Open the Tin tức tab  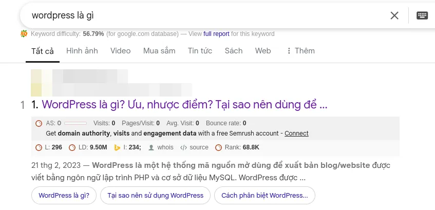(x=200, y=51)
